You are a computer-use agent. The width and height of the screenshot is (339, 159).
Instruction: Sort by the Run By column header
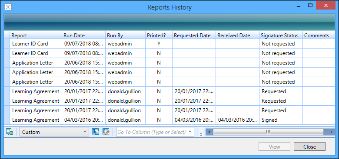(x=126, y=36)
